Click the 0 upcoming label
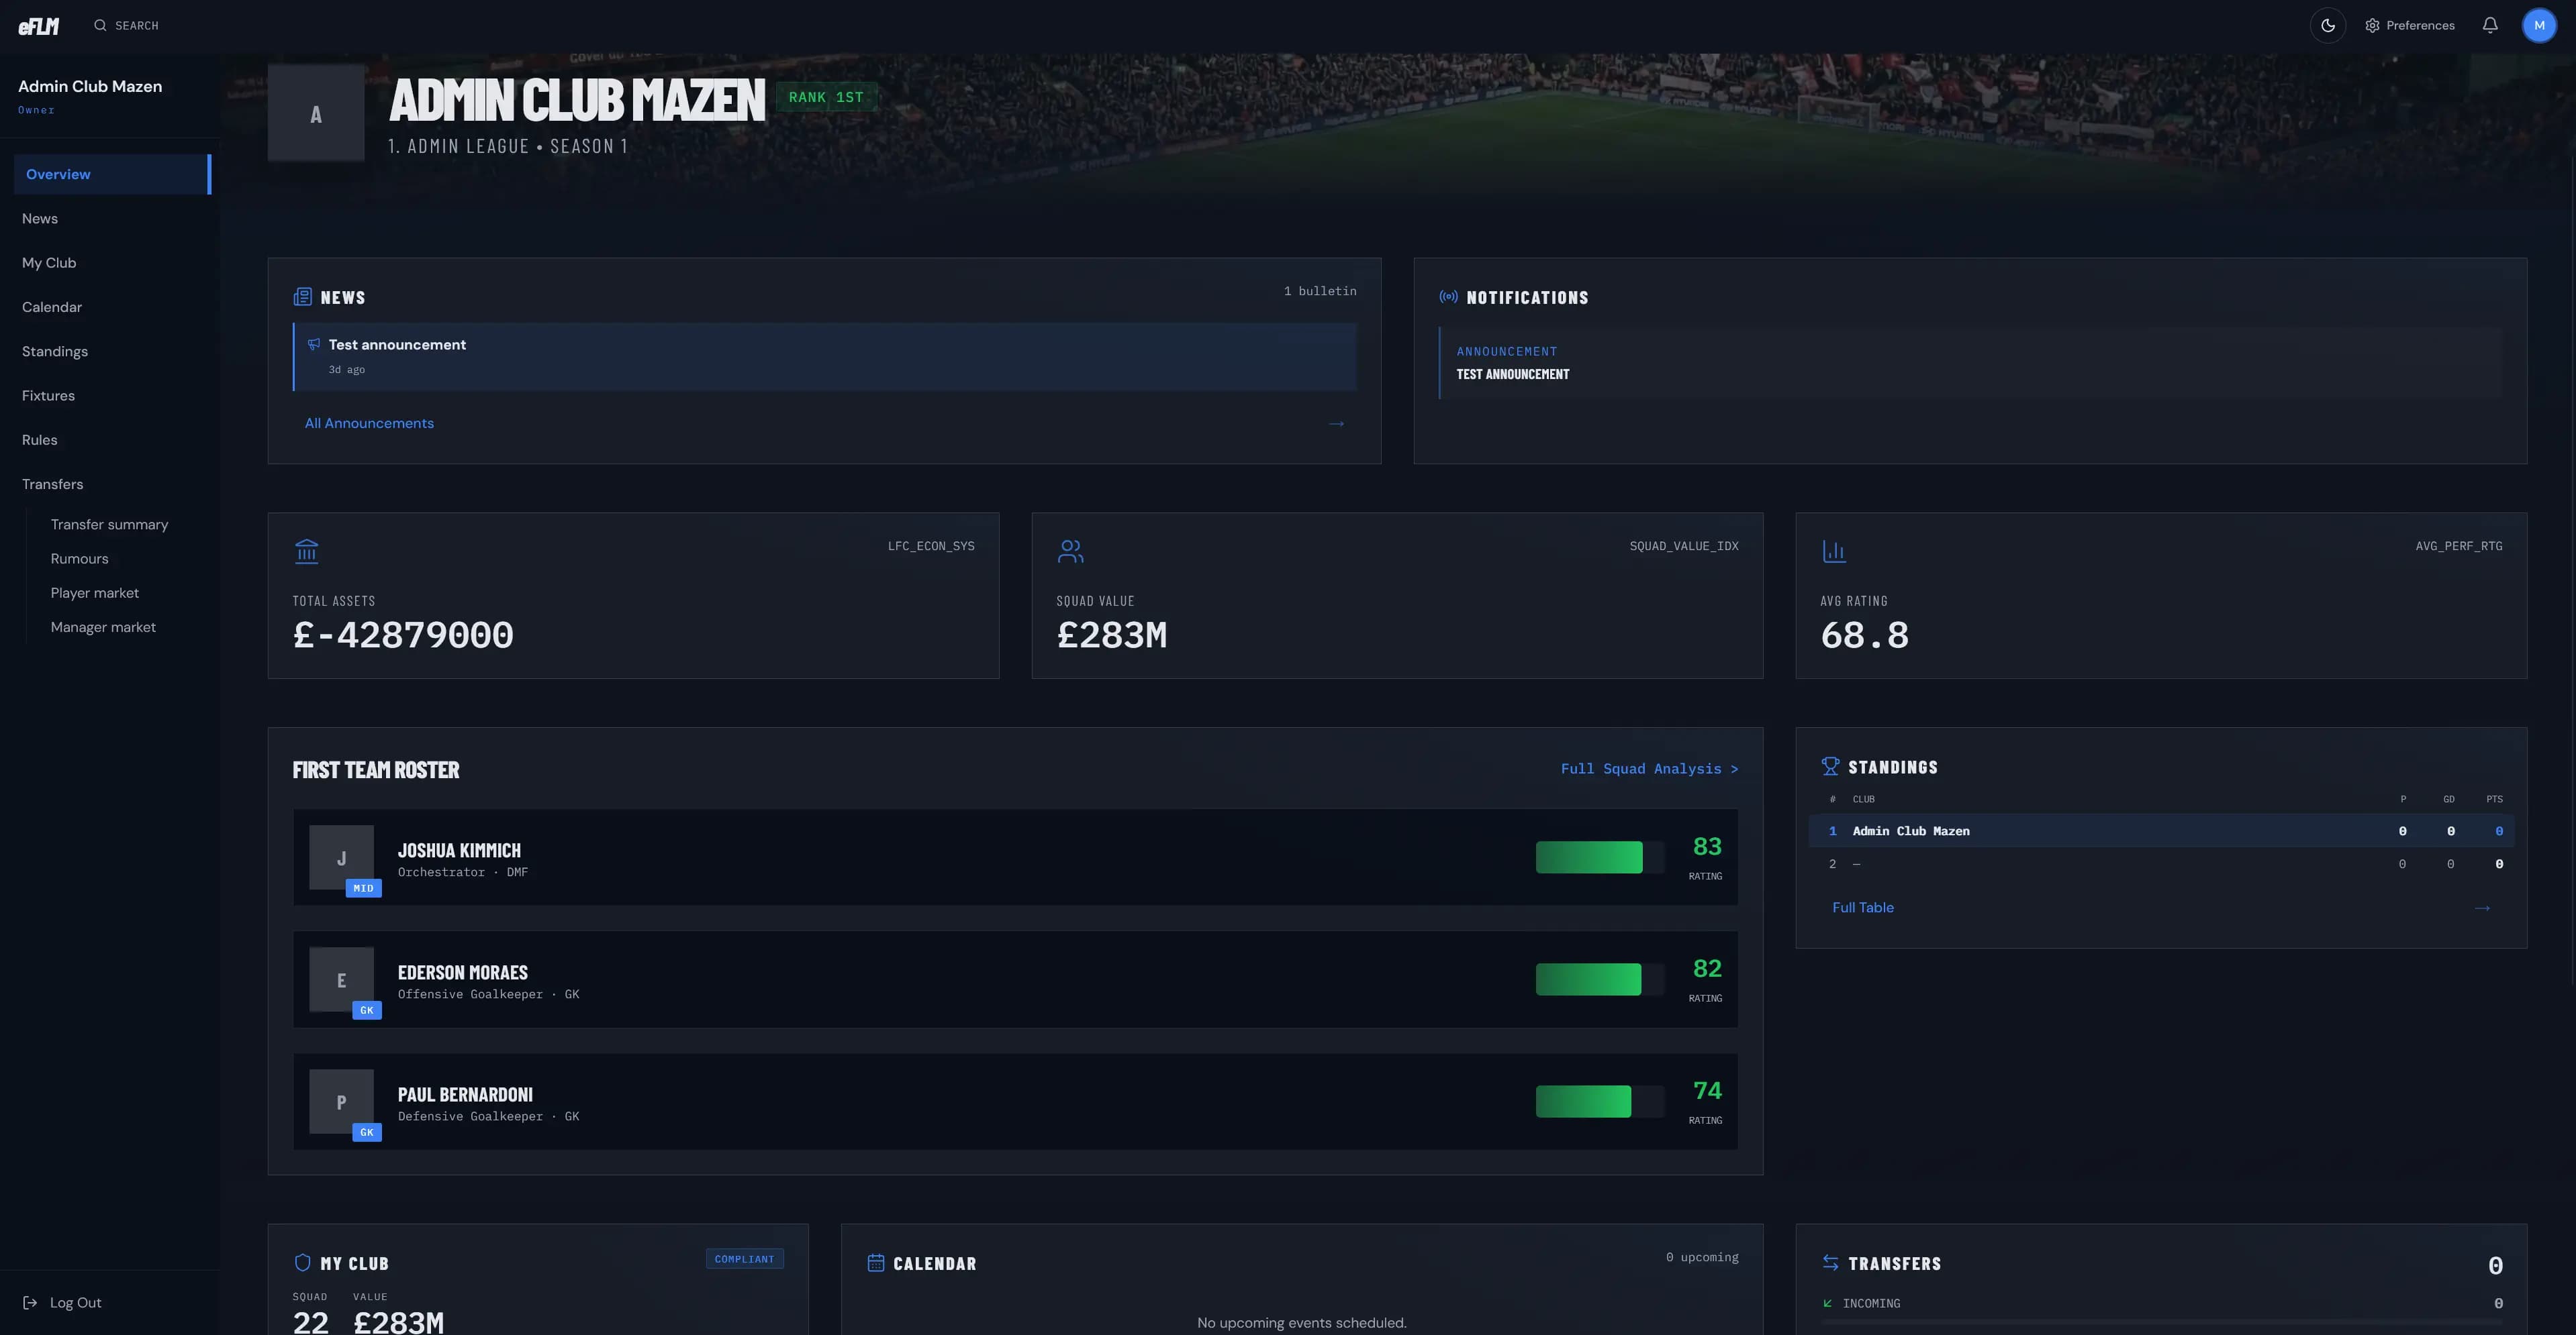Viewport: 2576px width, 1335px height. click(1702, 1257)
